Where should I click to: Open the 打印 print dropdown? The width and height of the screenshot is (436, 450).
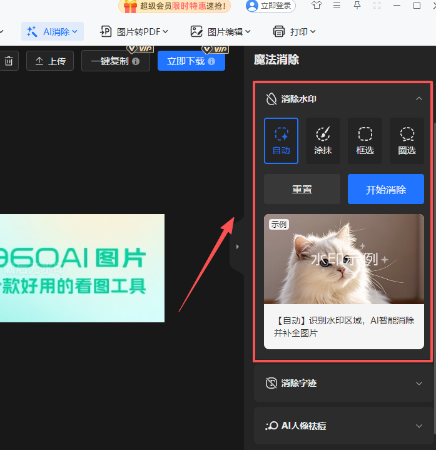point(295,31)
